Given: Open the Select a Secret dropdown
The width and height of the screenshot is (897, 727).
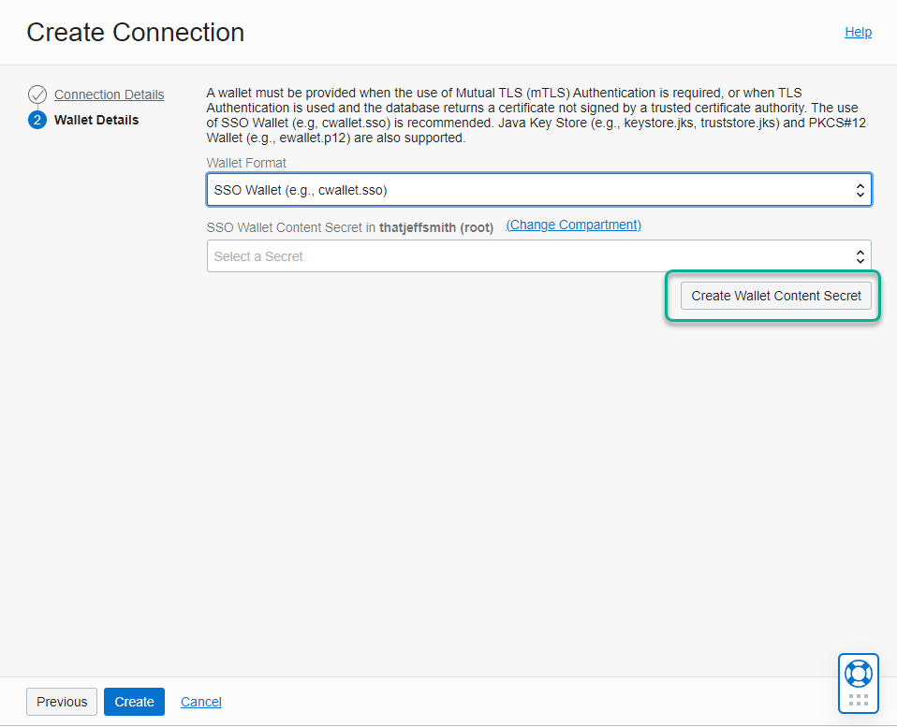Looking at the screenshot, I should pyautogui.click(x=539, y=256).
